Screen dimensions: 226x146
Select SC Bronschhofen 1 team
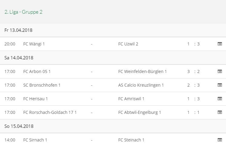(x=42, y=85)
